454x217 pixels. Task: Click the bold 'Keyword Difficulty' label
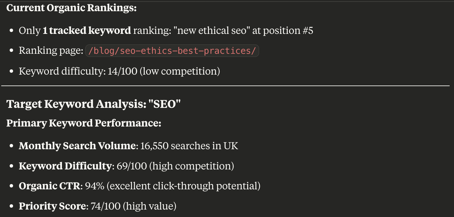coord(65,166)
